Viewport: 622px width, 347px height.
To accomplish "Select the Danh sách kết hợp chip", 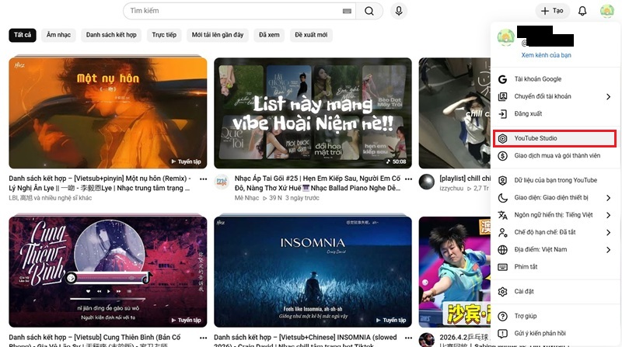I will coord(111,35).
